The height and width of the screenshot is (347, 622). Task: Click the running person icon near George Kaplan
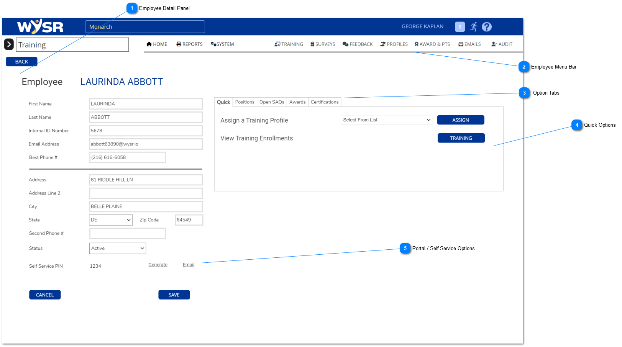[474, 26]
